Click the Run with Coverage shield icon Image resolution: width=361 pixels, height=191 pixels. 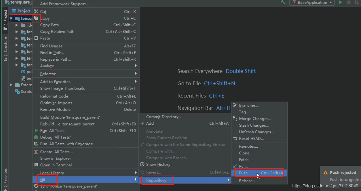coord(36,144)
